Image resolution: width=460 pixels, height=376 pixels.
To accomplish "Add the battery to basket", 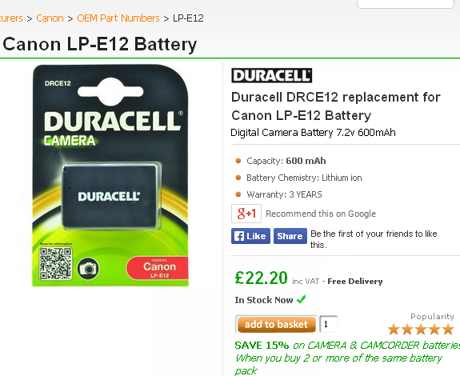I will point(276,324).
